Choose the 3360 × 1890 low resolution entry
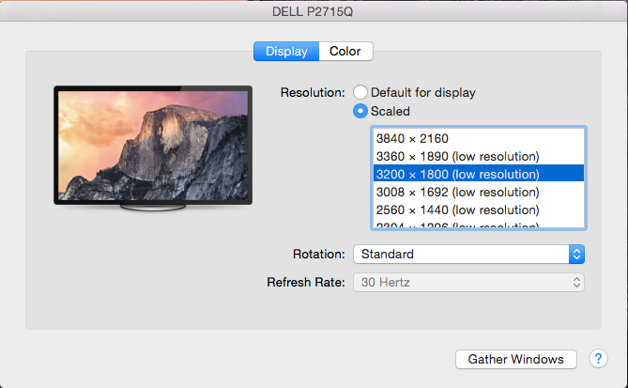This screenshot has width=628, height=388. coord(479,156)
